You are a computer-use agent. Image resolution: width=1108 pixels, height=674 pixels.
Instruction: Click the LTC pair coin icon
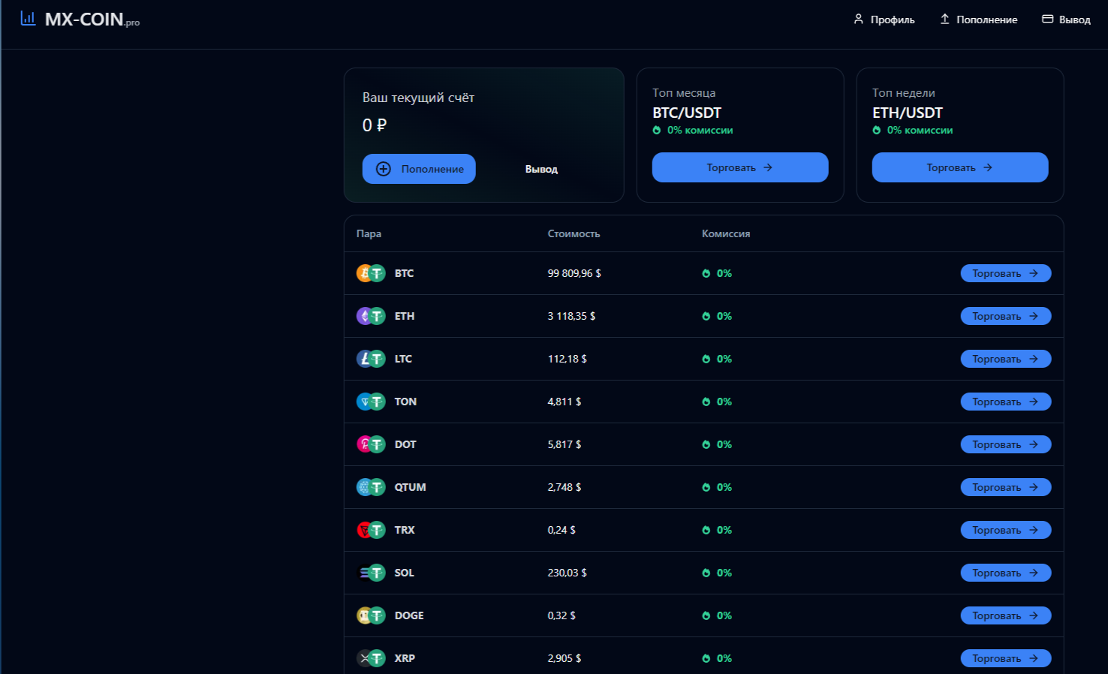coord(370,359)
